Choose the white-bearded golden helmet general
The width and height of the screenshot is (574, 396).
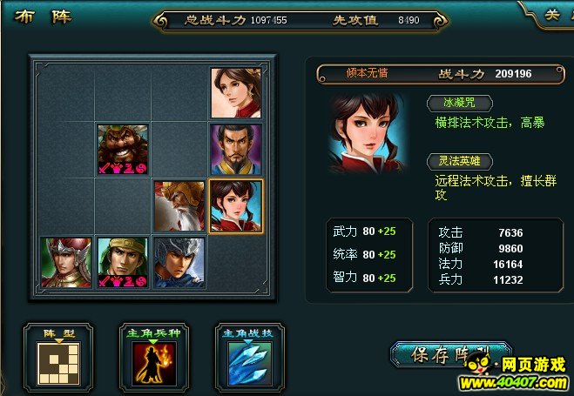coord(179,206)
